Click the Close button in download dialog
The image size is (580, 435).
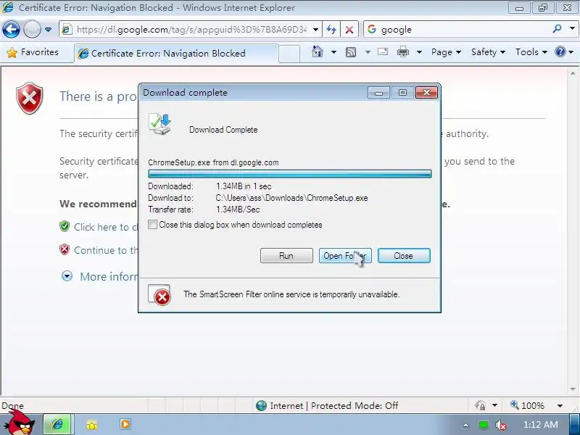click(404, 256)
